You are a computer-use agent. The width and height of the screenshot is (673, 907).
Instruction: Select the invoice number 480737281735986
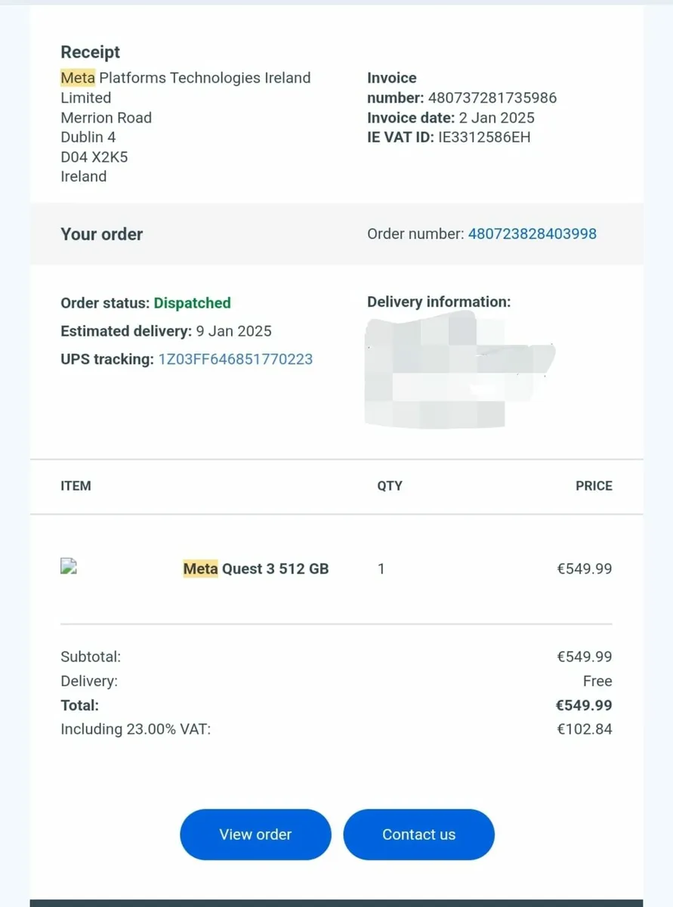[x=492, y=98]
